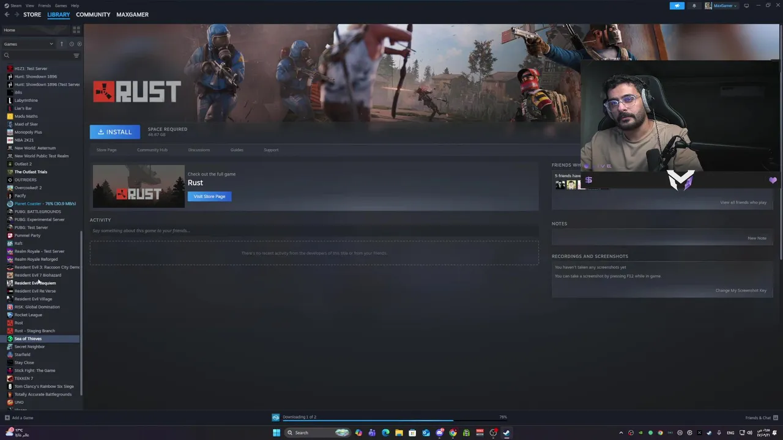This screenshot has height=440, width=783.
Task: Select Sea of Thieves in the list
Action: pyautogui.click(x=28, y=339)
